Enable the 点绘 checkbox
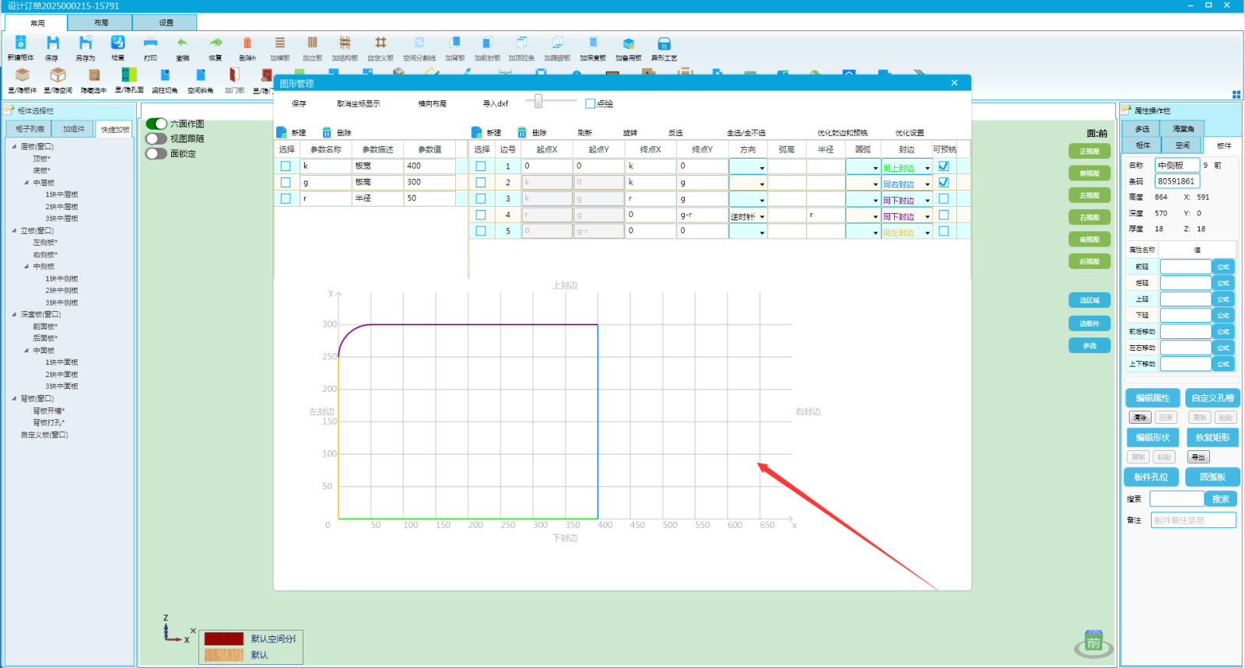Viewport: 1245px width, 668px height. pyautogui.click(x=590, y=103)
